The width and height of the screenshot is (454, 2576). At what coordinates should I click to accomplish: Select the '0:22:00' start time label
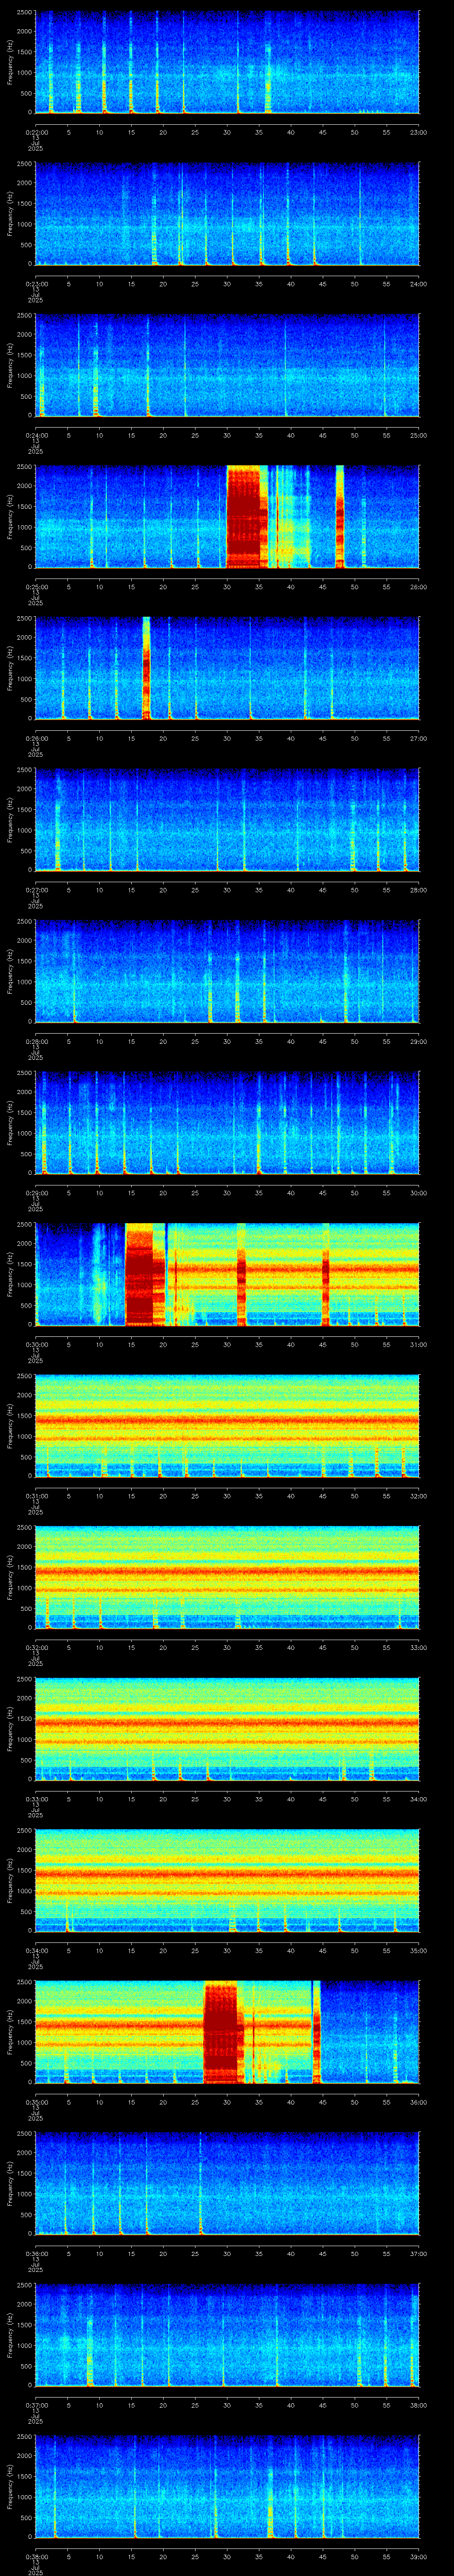[35, 132]
